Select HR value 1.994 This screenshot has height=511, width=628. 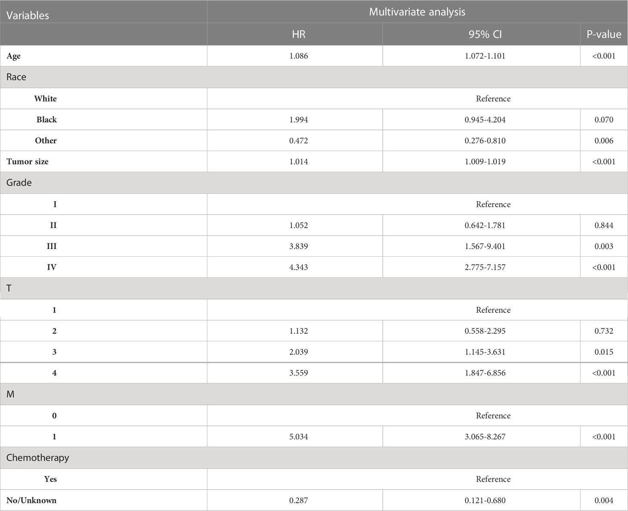click(299, 120)
